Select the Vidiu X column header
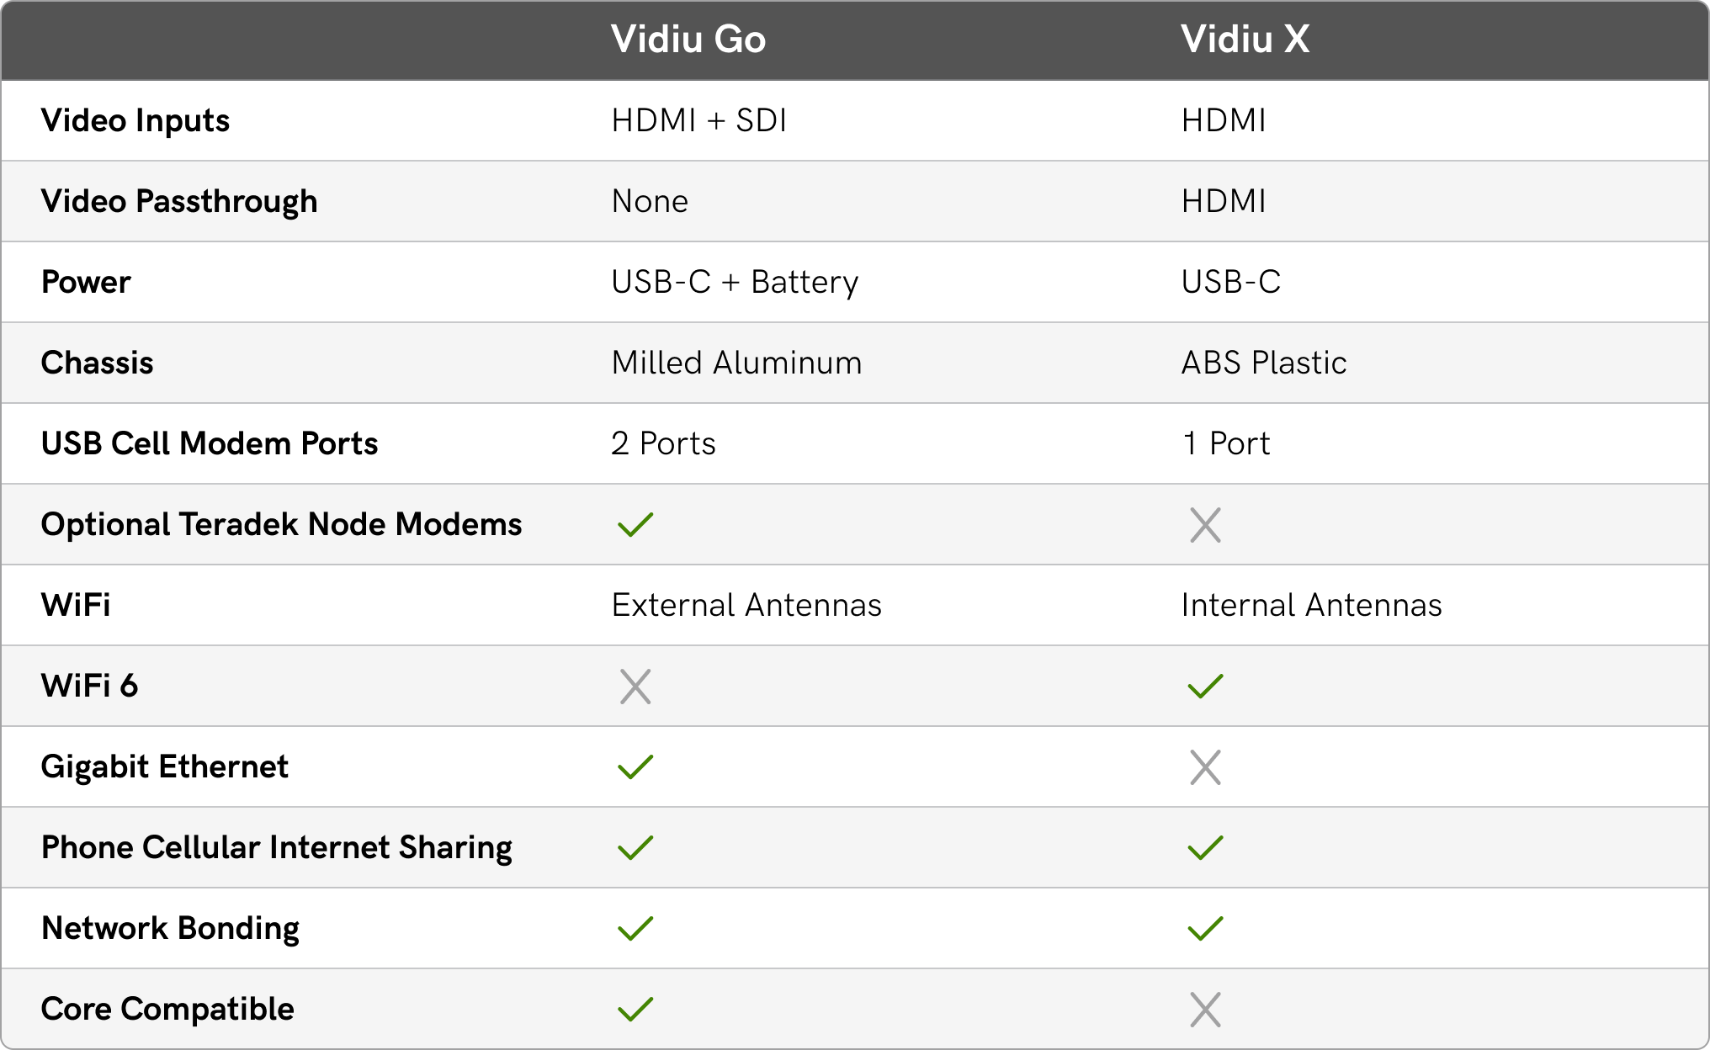The width and height of the screenshot is (1710, 1050). (x=1245, y=40)
